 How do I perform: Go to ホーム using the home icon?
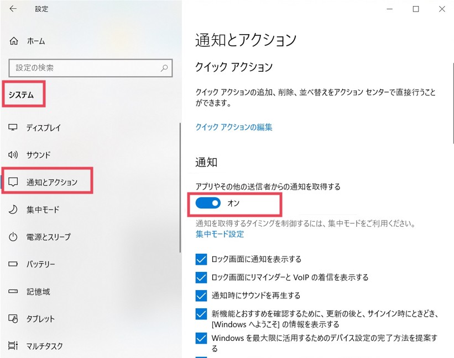coord(13,41)
